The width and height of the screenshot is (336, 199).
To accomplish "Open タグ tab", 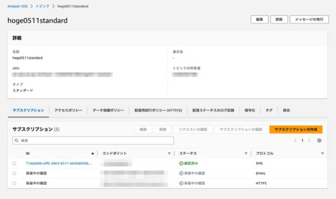I will click(x=269, y=110).
